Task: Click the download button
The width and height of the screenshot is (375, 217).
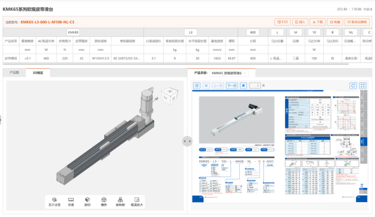Action: tap(318, 22)
